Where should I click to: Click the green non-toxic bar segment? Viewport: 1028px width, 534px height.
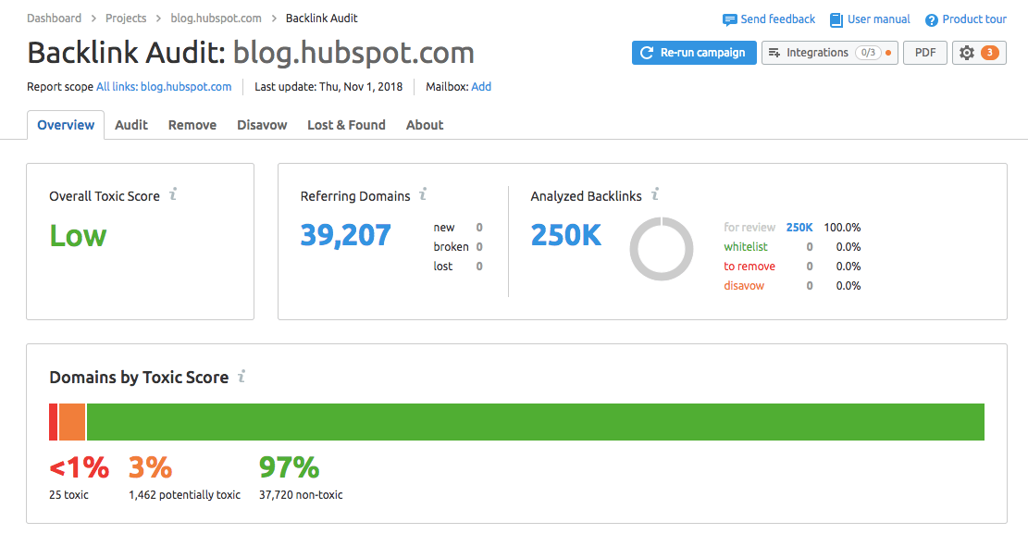(x=535, y=422)
